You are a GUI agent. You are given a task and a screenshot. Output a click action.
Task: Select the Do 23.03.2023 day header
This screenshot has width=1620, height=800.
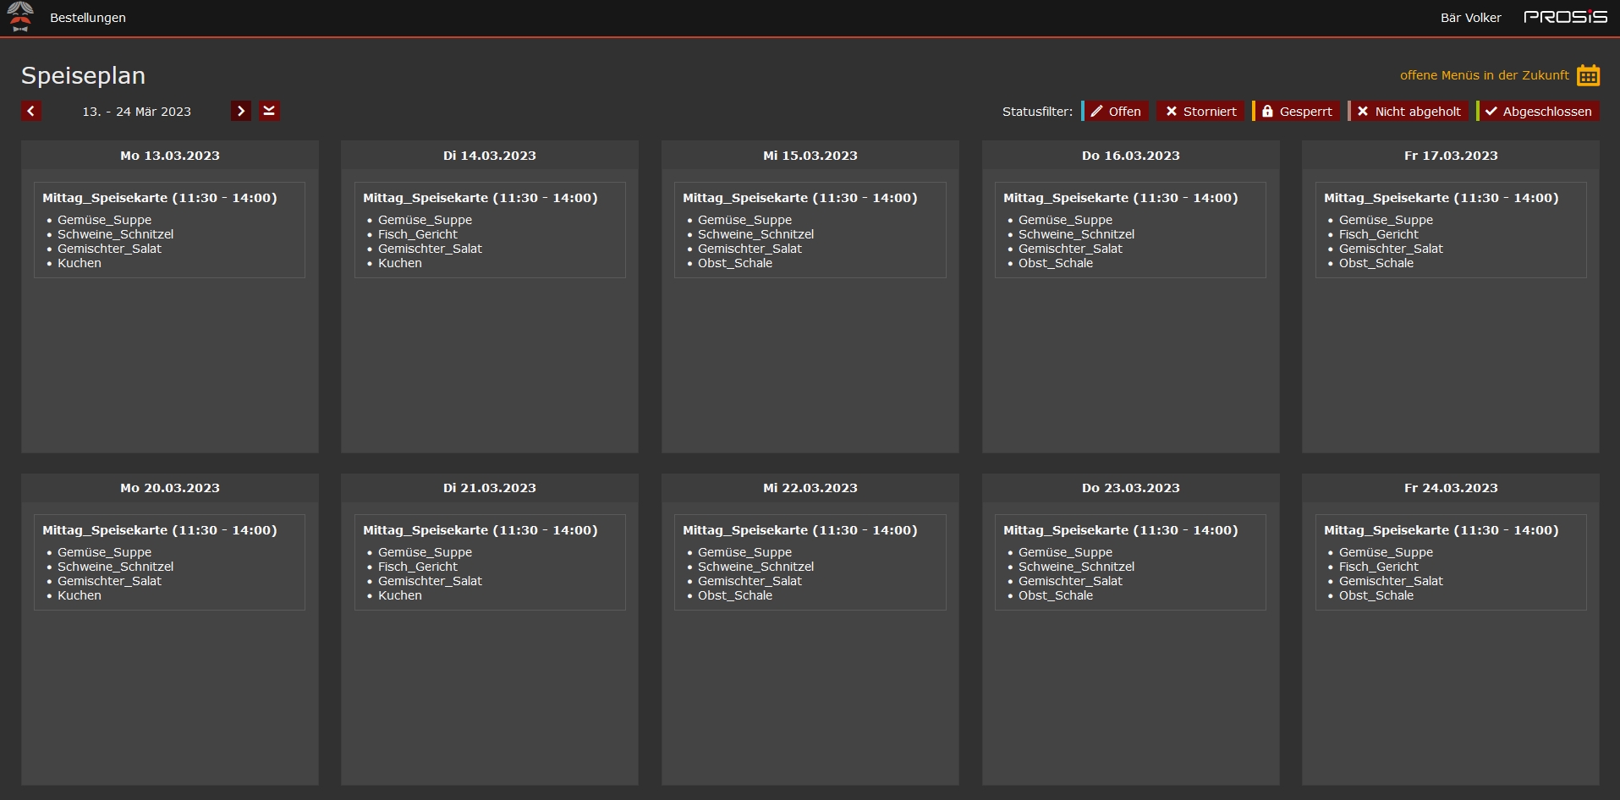coord(1131,488)
